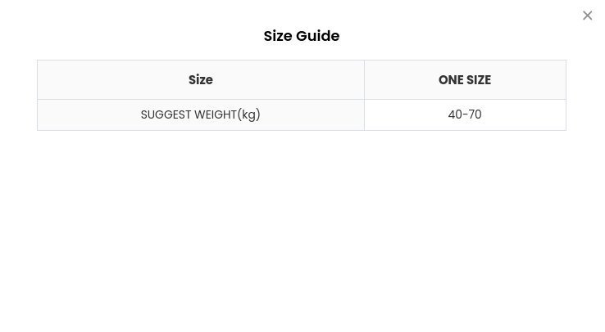
Task: Select the ONE SIZE text
Action: pyautogui.click(x=465, y=80)
